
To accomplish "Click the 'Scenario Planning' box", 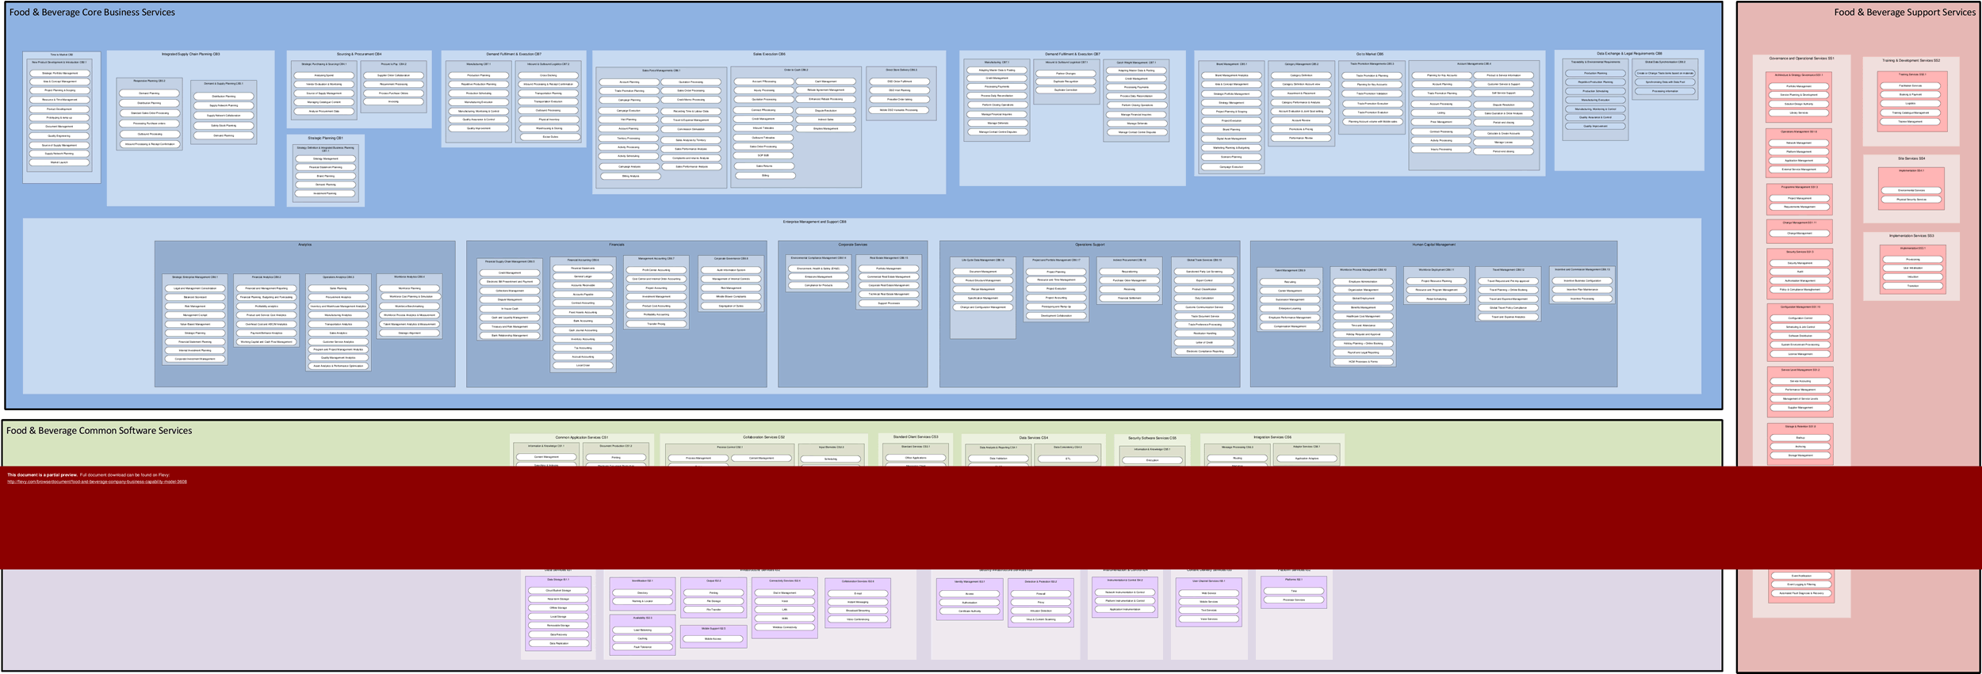I will (x=1231, y=157).
